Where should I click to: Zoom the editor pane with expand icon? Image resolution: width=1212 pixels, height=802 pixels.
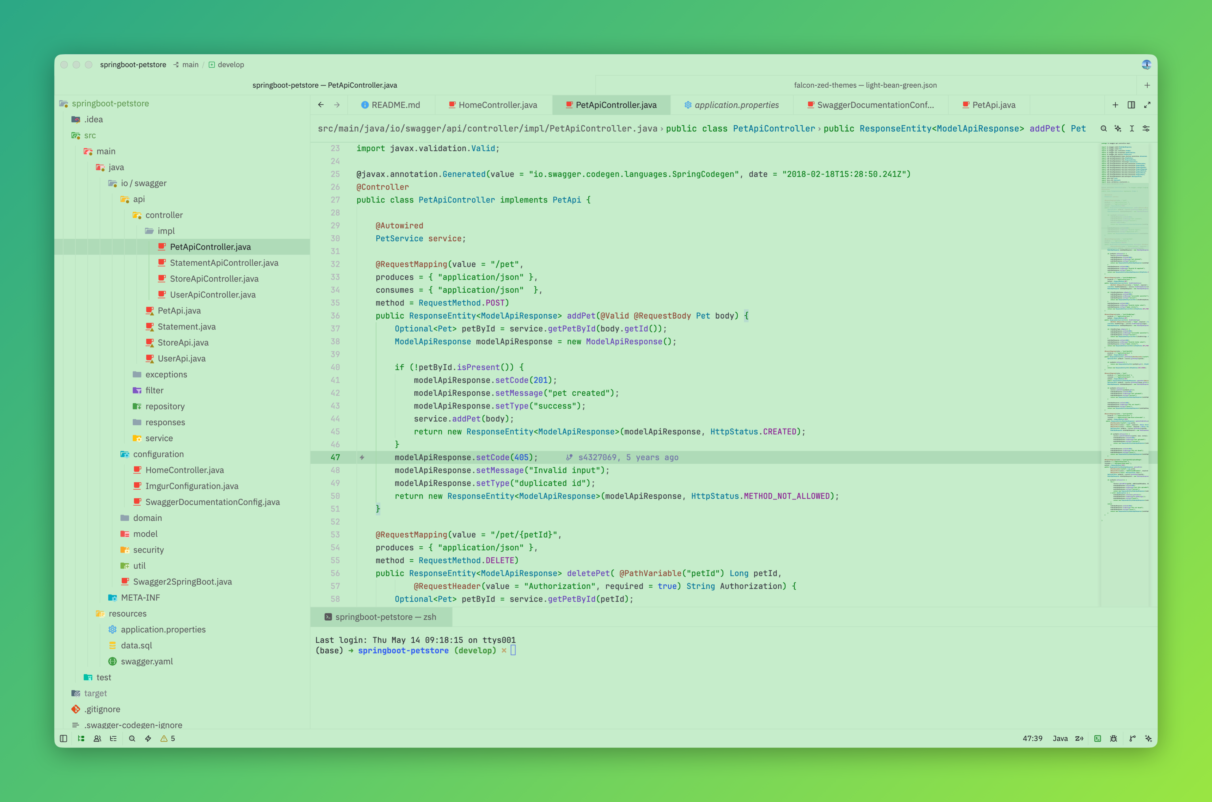(x=1148, y=105)
